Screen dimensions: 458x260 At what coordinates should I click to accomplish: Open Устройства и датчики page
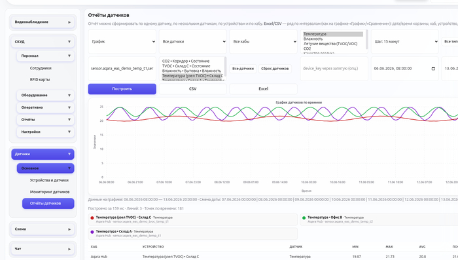(49, 181)
